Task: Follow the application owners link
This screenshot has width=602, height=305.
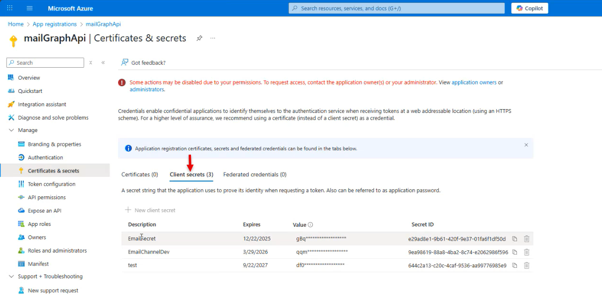Action: coord(474,82)
